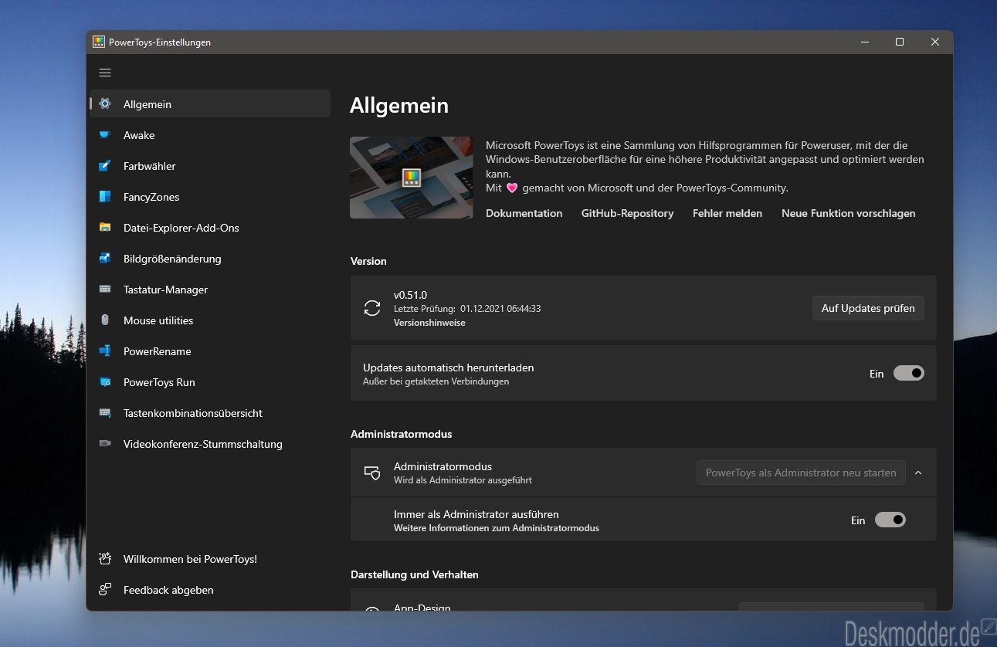This screenshot has height=647, width=997.
Task: Go to Tastatur-Manager settings
Action: point(210,290)
